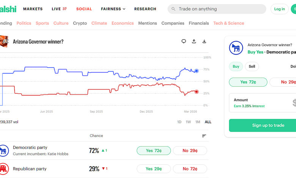Click the Democratic donkey icon in market row

[3, 150]
